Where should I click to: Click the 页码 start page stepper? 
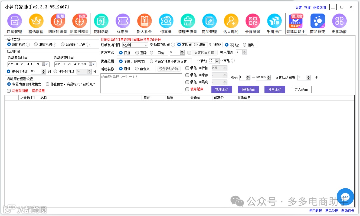click(x=248, y=77)
